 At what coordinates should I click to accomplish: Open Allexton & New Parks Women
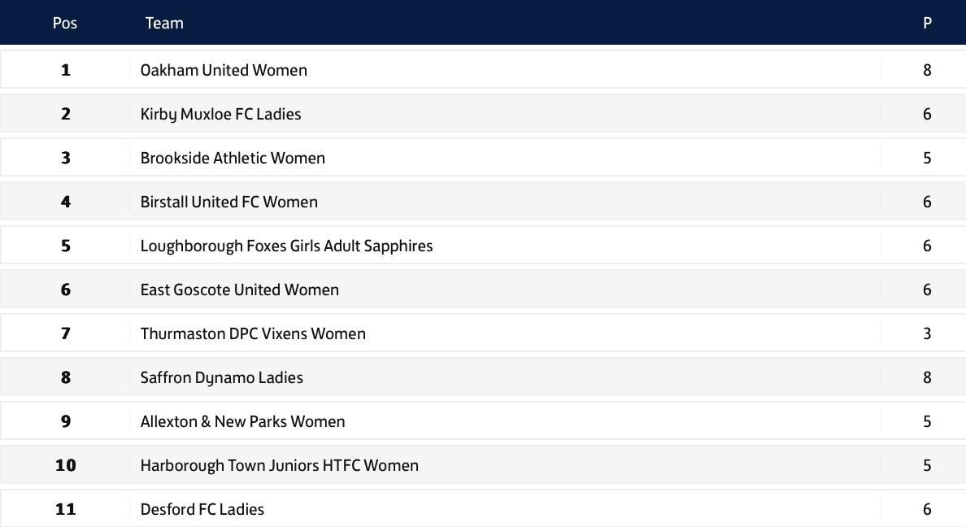click(243, 421)
